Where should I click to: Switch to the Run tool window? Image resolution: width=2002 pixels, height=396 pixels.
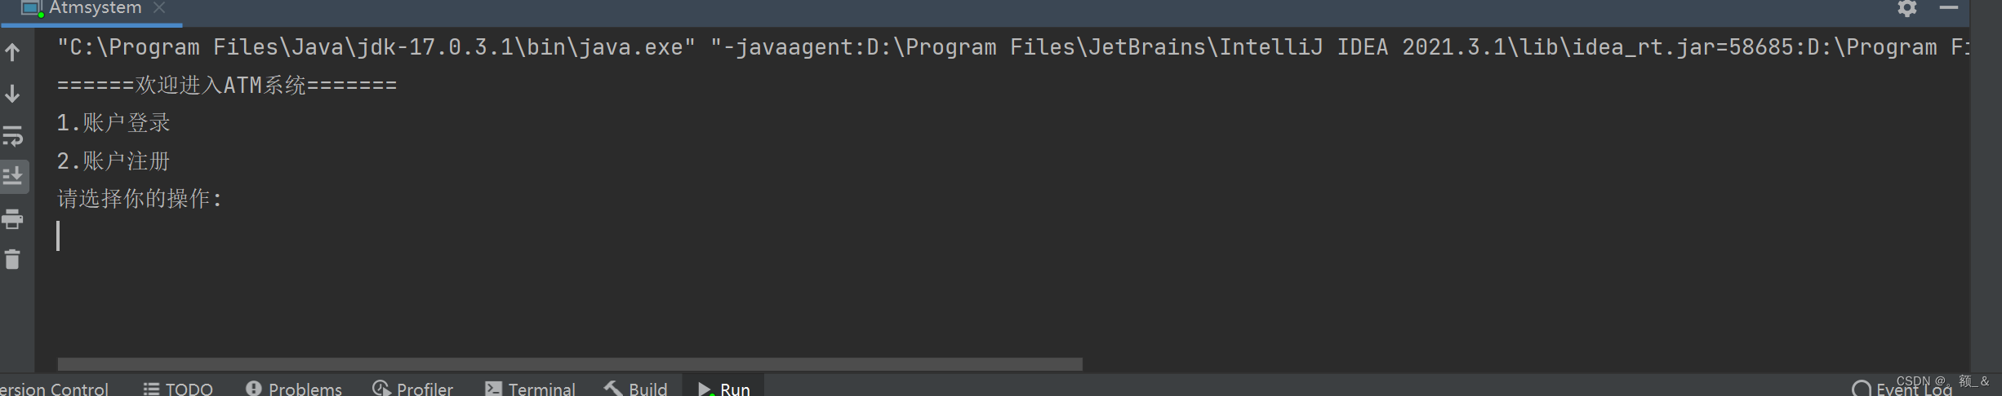pos(724,389)
